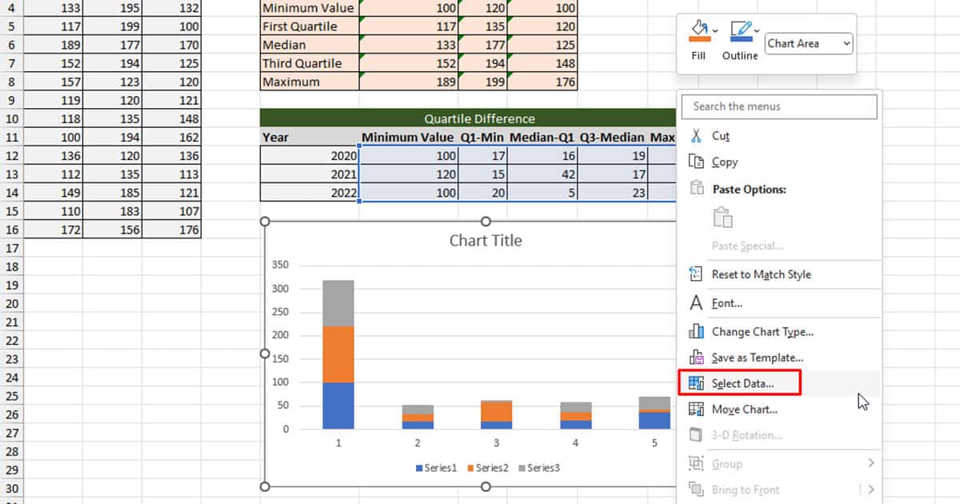
Task: Click the Reset to Match Style icon
Action: 697,274
